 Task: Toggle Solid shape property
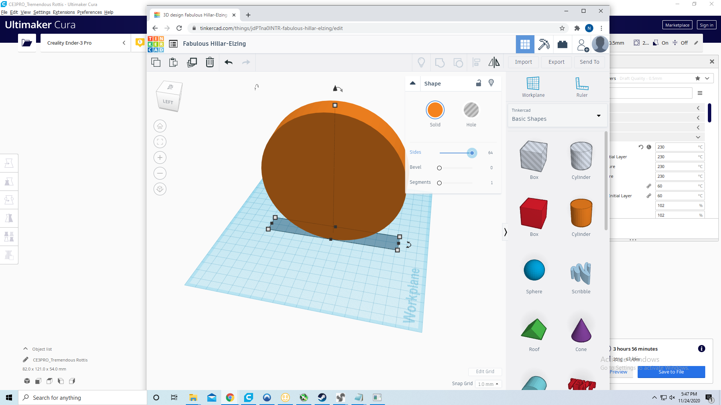[x=435, y=110]
